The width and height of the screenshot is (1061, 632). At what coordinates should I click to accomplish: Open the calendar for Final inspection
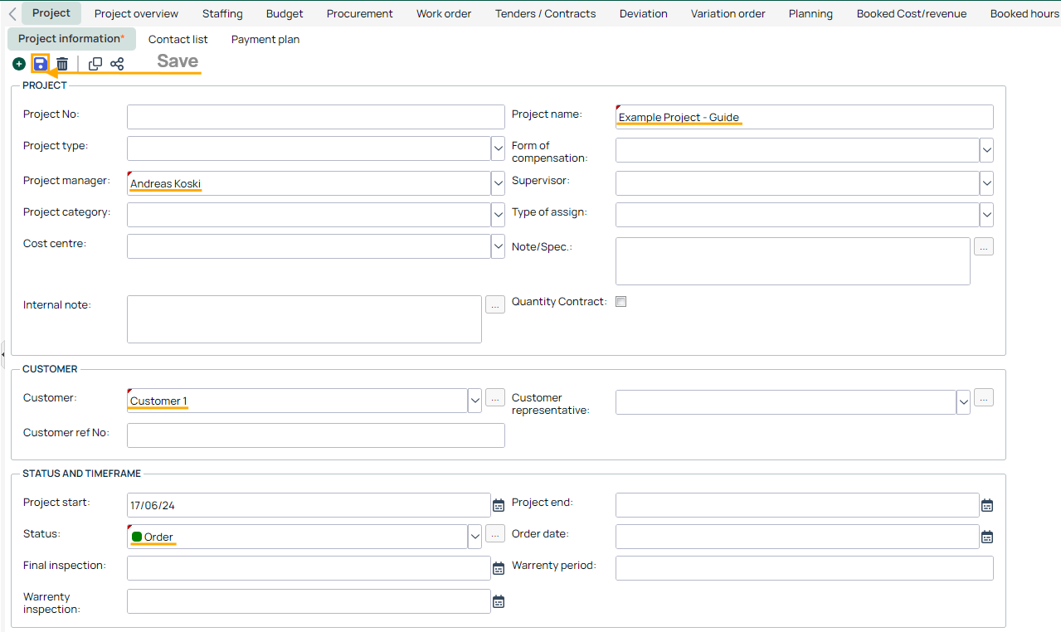[x=499, y=568]
